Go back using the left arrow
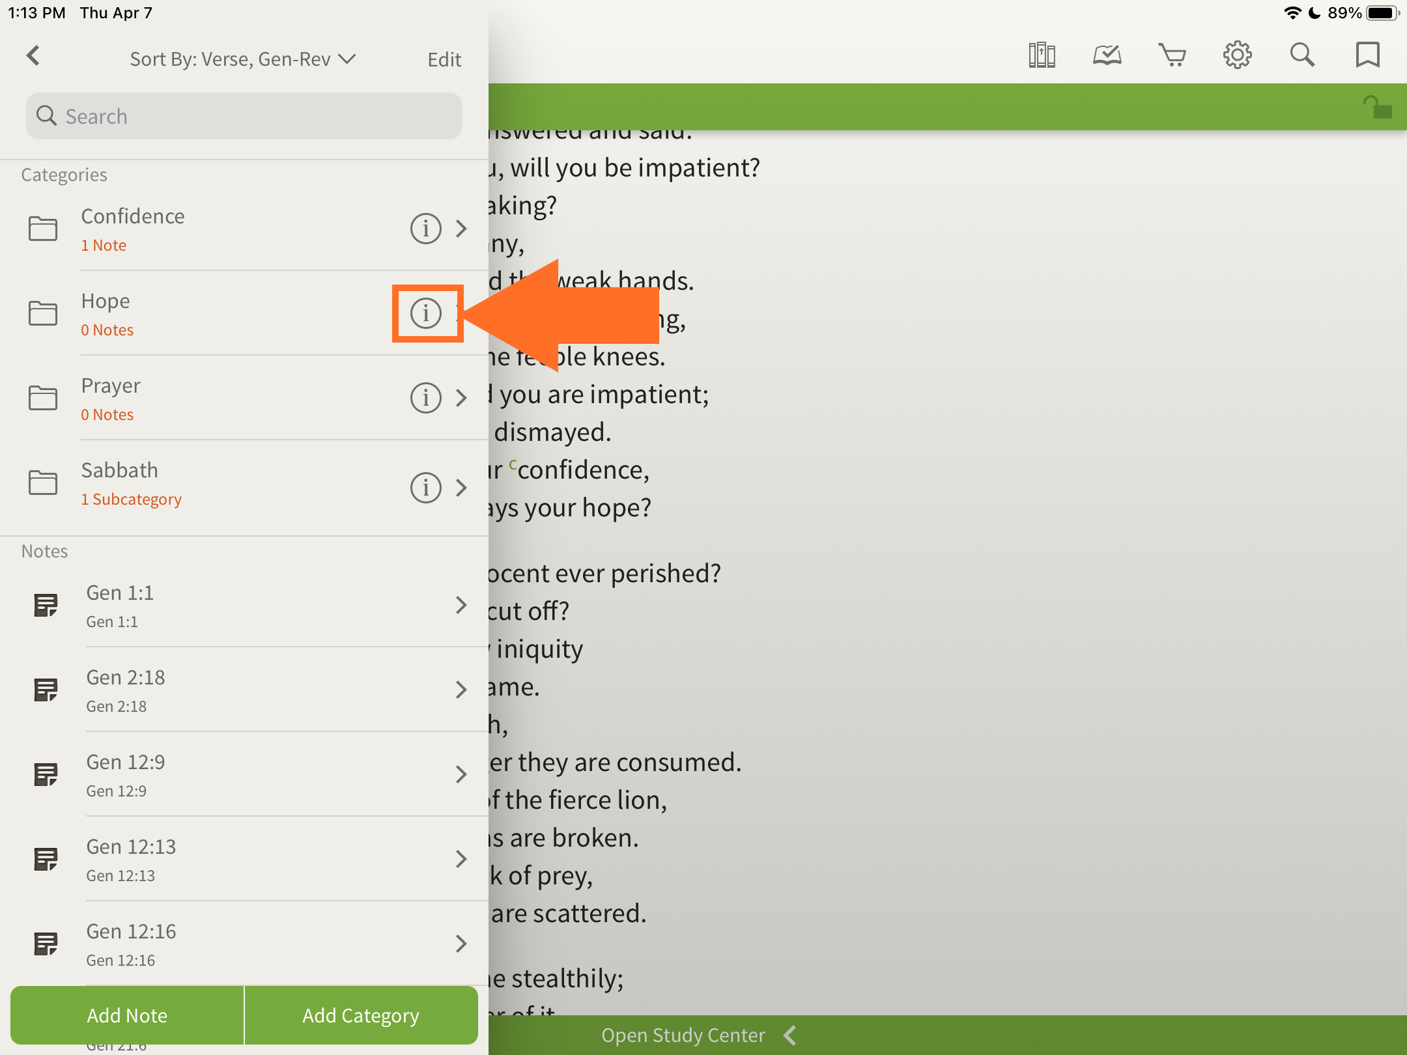The image size is (1407, 1055). tap(34, 55)
